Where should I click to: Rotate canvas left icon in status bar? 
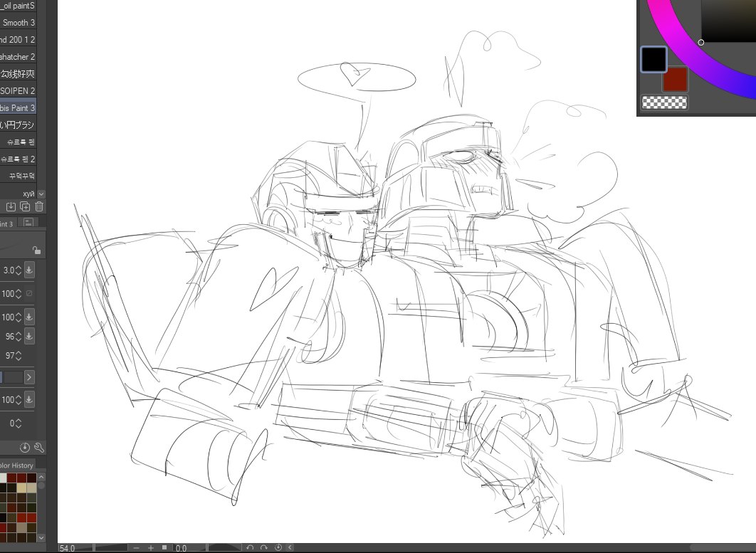(250, 548)
